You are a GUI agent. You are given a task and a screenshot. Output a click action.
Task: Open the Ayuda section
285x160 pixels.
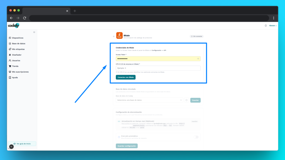coord(13,77)
